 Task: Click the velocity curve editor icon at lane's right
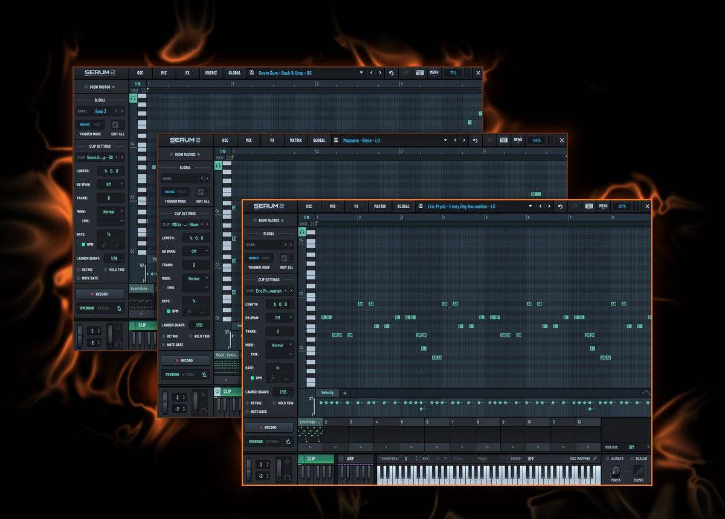pyautogui.click(x=646, y=393)
